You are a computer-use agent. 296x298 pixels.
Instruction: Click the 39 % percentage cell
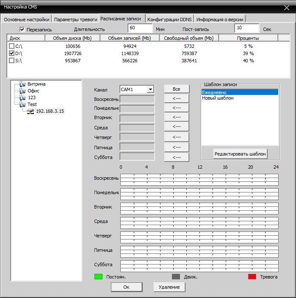click(248, 53)
